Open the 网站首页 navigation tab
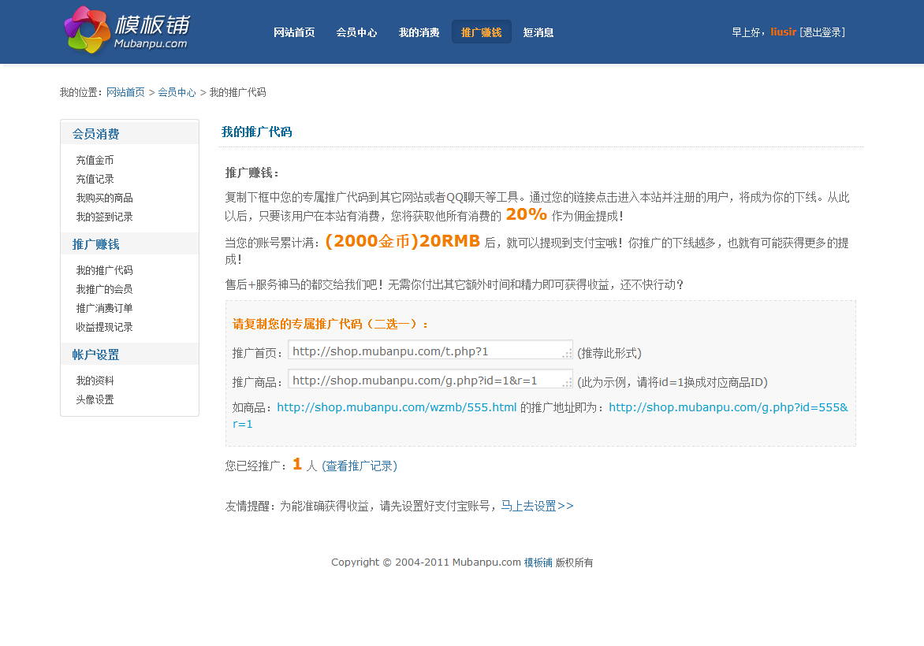Image resolution: width=924 pixels, height=646 pixels. coord(294,32)
